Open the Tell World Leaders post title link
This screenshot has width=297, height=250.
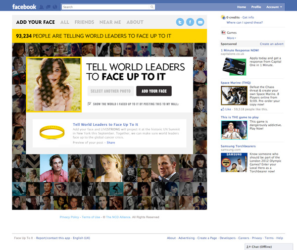[x=105, y=124]
